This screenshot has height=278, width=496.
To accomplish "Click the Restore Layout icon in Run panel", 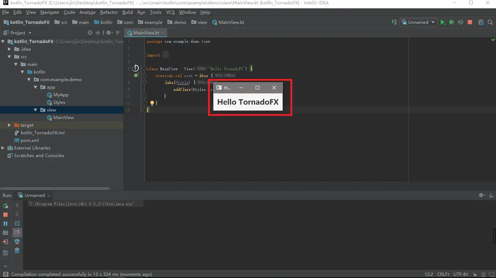I will point(5,253).
